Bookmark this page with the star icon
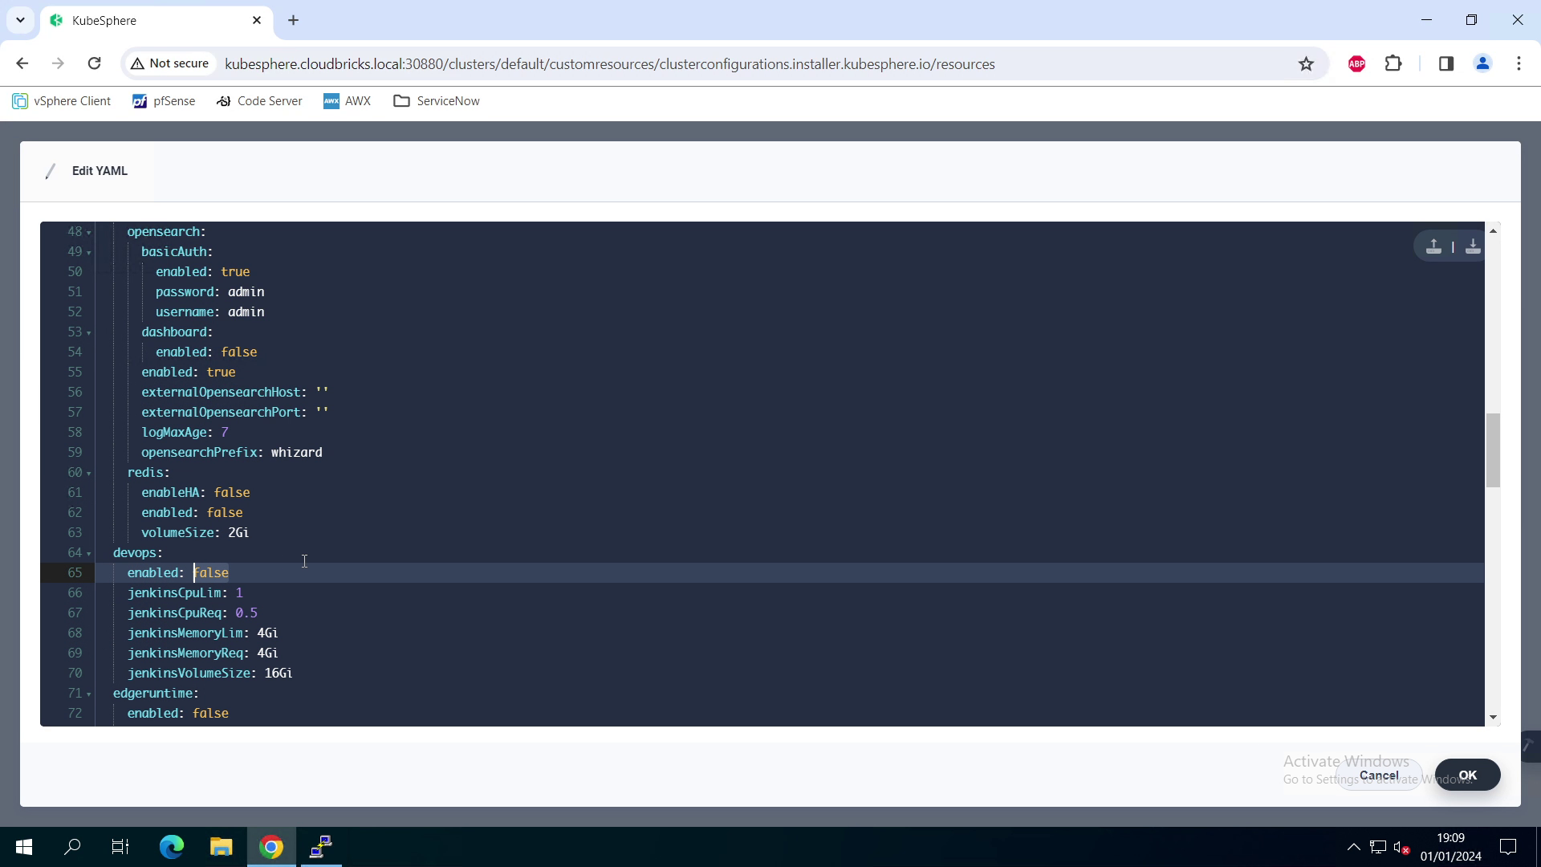The image size is (1541, 867). [x=1306, y=64]
